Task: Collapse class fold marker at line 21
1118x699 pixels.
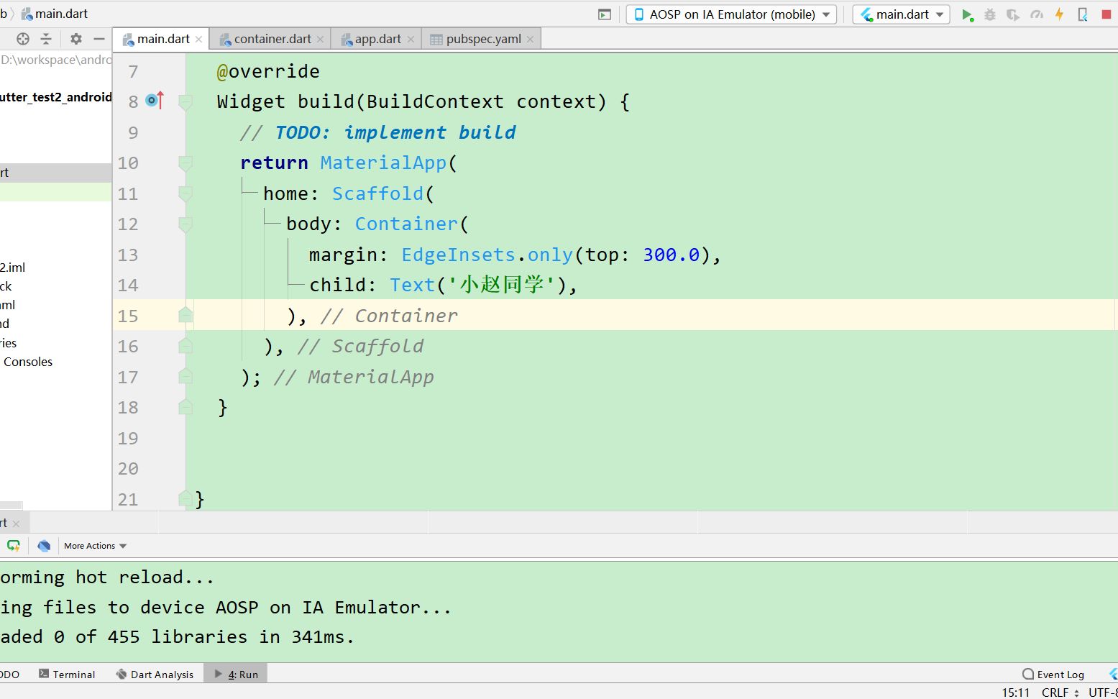Action: 185,498
